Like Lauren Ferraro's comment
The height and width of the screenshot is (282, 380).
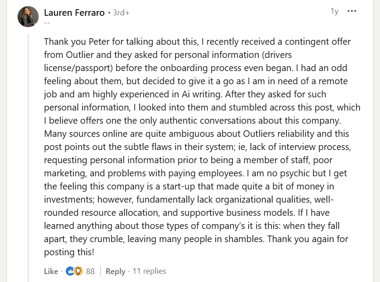point(51,271)
